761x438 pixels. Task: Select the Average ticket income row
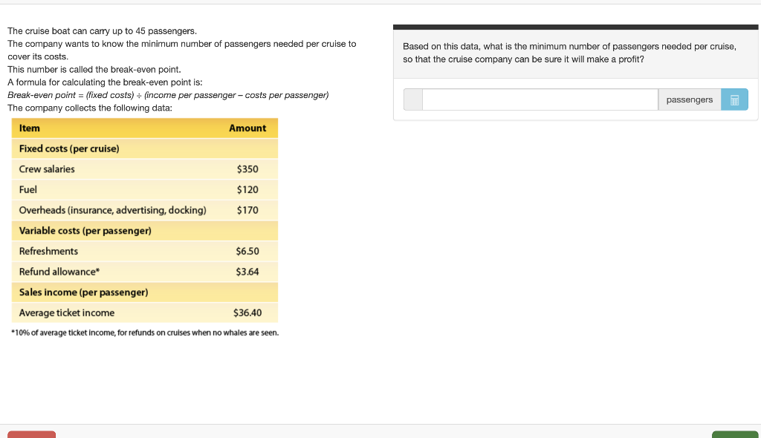click(144, 313)
